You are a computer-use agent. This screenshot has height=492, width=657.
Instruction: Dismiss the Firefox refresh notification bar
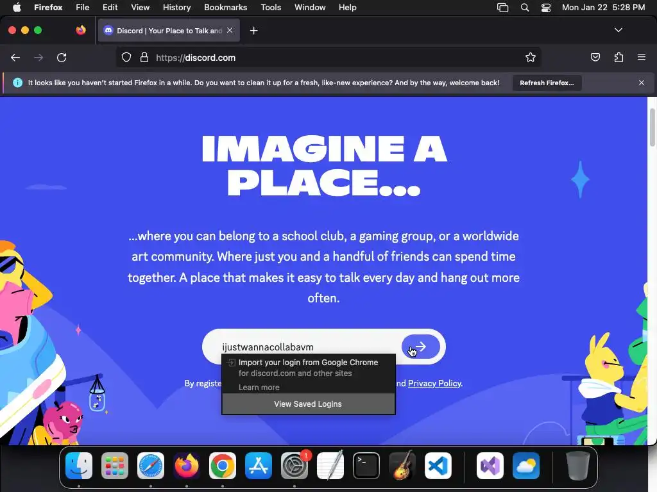pyautogui.click(x=642, y=83)
